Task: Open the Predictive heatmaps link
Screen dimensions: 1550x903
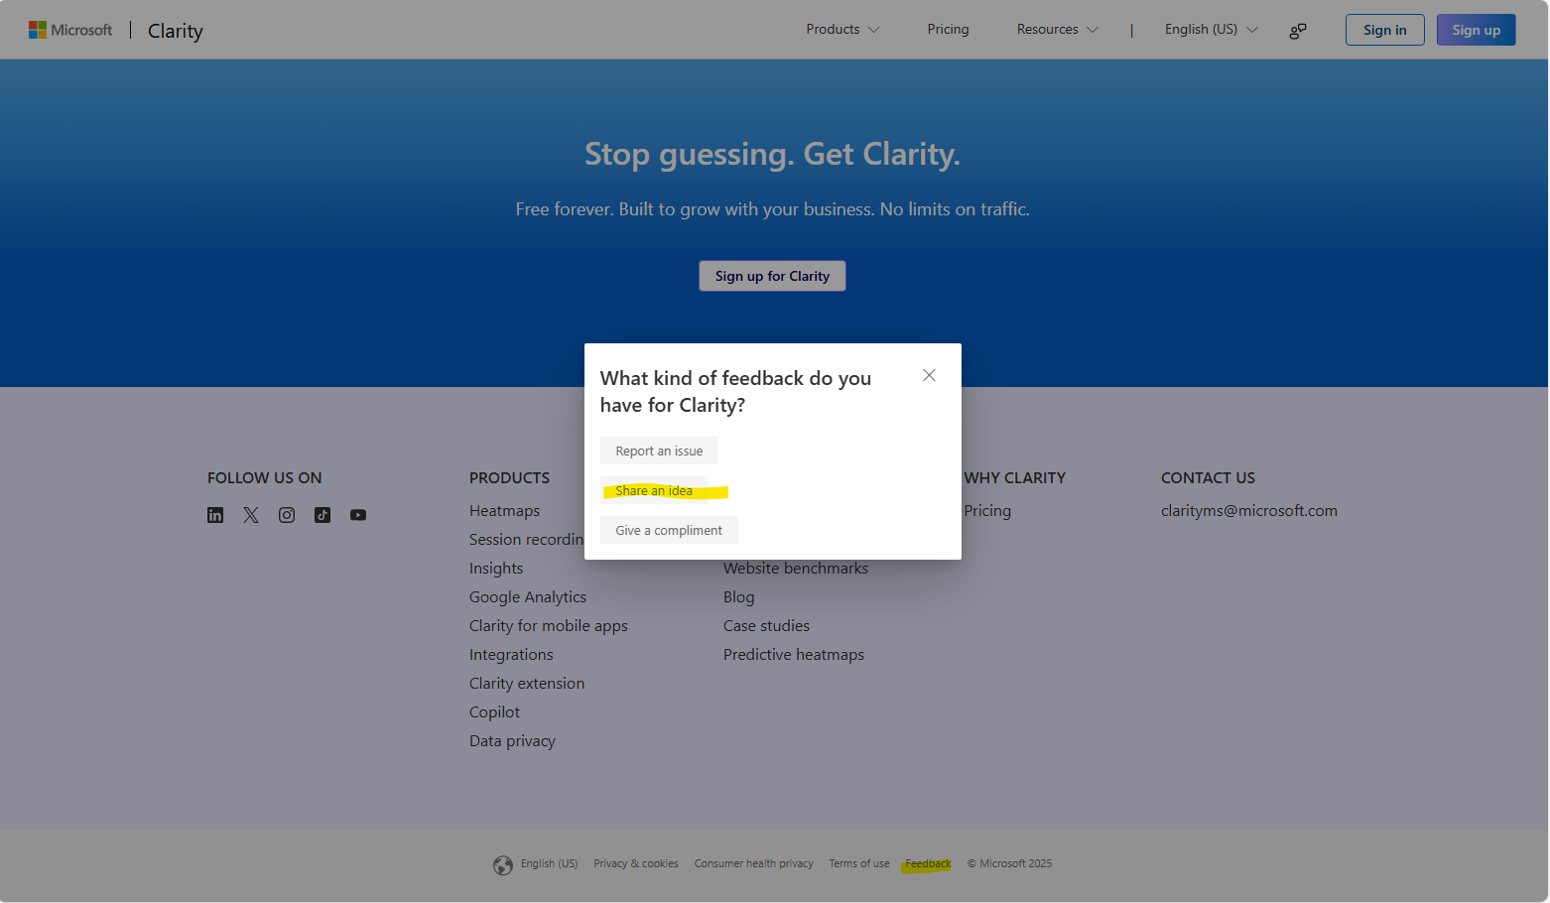Action: 794,655
